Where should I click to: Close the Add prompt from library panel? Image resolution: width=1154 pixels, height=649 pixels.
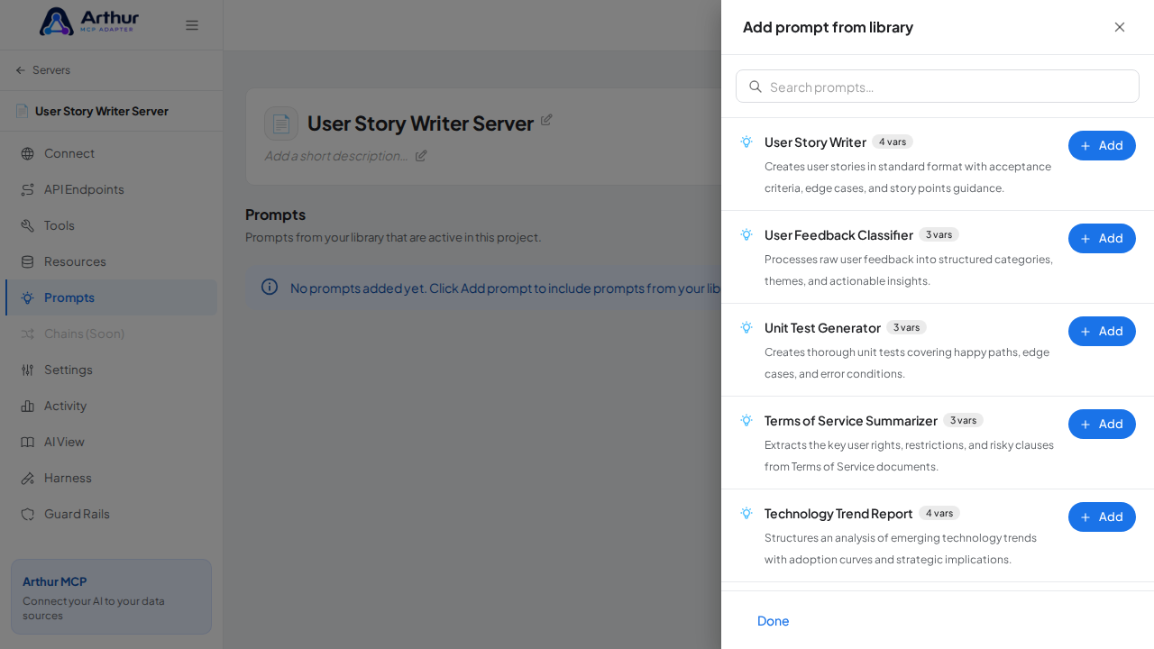coord(1120,27)
